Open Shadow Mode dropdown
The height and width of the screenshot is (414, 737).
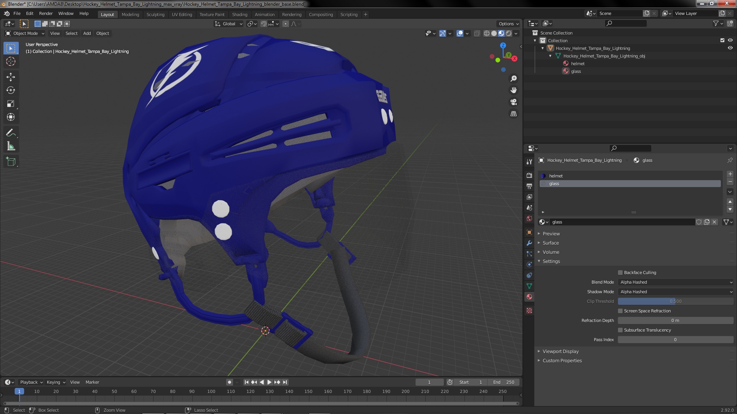676,292
